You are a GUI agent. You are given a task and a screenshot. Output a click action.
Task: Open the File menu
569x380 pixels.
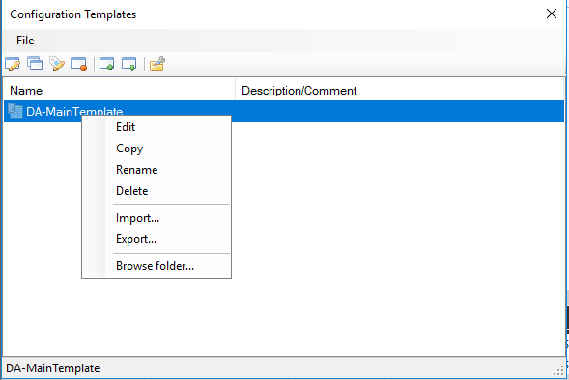click(25, 41)
